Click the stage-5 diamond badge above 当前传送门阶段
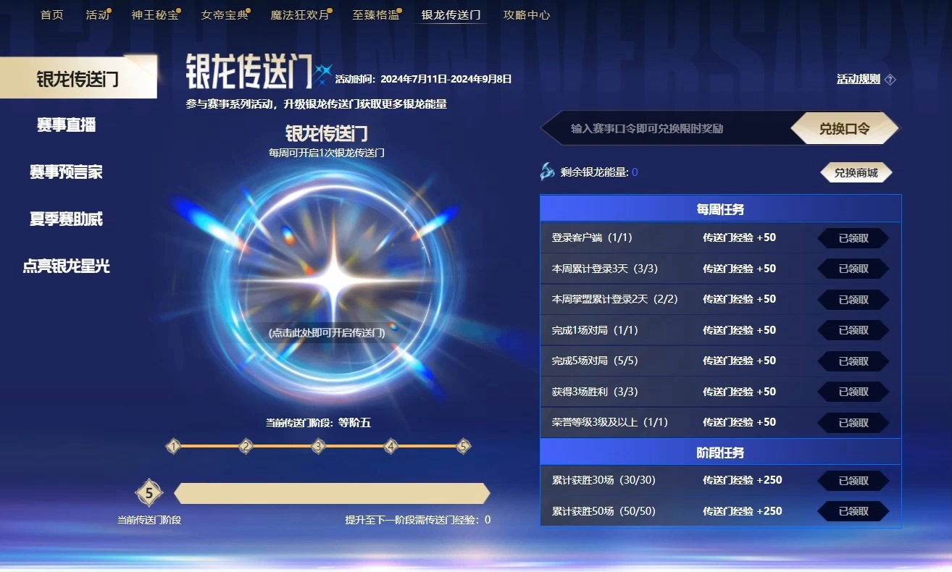 149,493
